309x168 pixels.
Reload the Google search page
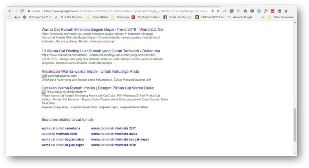coord(22,11)
